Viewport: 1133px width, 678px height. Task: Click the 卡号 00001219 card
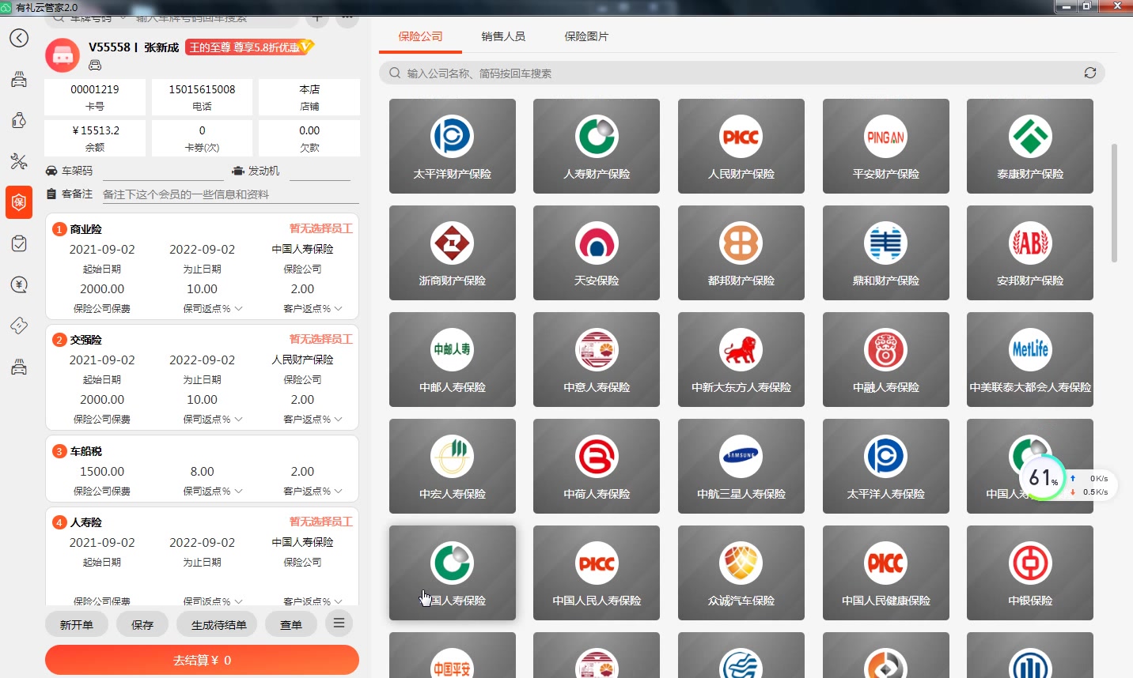point(95,97)
